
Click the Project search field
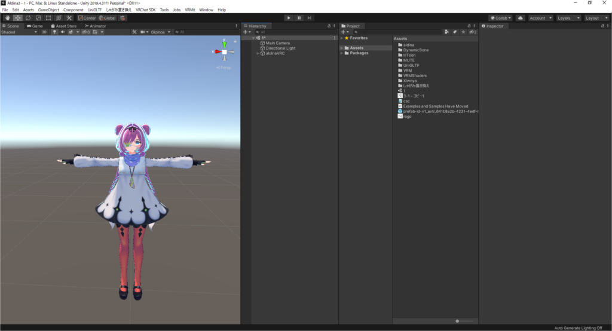pyautogui.click(x=397, y=32)
